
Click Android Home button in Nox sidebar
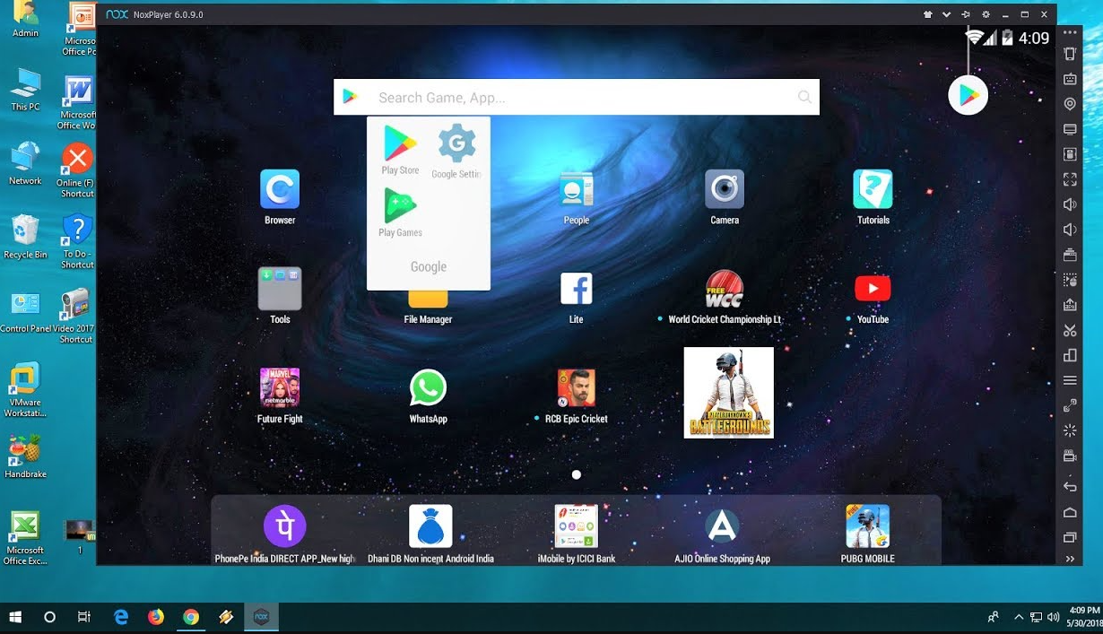point(1070,512)
